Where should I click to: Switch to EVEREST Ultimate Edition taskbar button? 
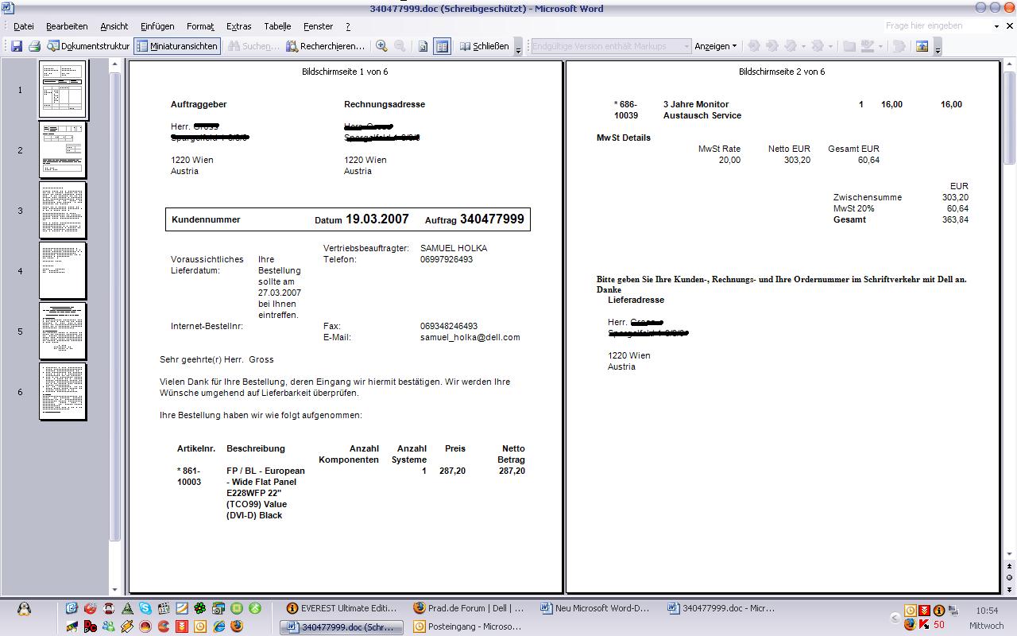pos(342,608)
